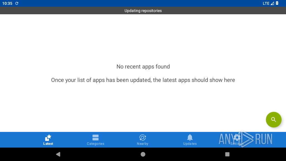Screen dimensions: 286x161
Task: Open the recent apps square button
Action: point(227,154)
